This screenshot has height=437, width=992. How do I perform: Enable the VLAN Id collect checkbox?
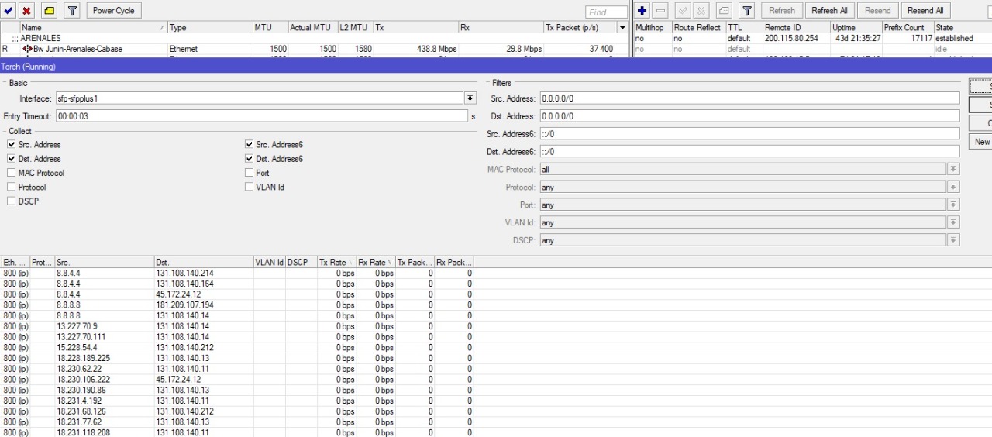point(250,187)
